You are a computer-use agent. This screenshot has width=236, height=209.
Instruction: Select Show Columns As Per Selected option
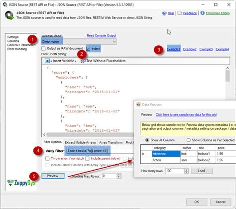(x=188, y=140)
